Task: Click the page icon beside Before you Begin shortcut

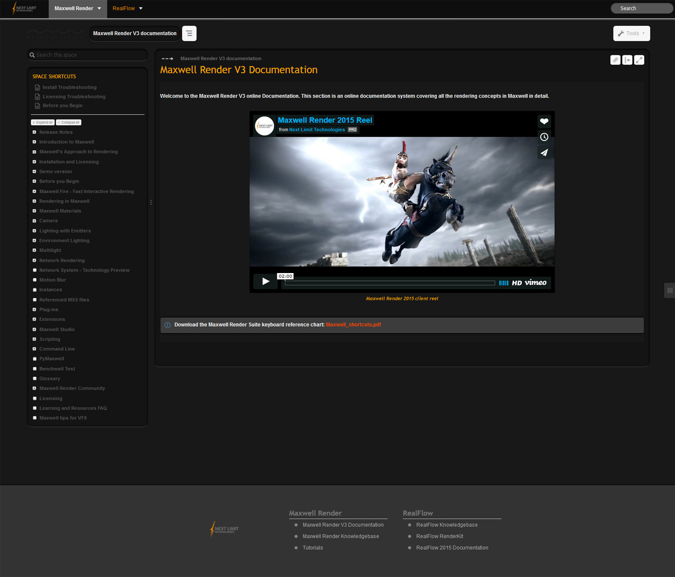Action: pos(37,106)
